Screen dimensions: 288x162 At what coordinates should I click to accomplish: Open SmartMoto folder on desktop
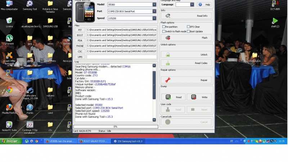[50, 57]
